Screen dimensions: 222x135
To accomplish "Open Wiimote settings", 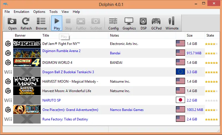I will coord(172,23).
